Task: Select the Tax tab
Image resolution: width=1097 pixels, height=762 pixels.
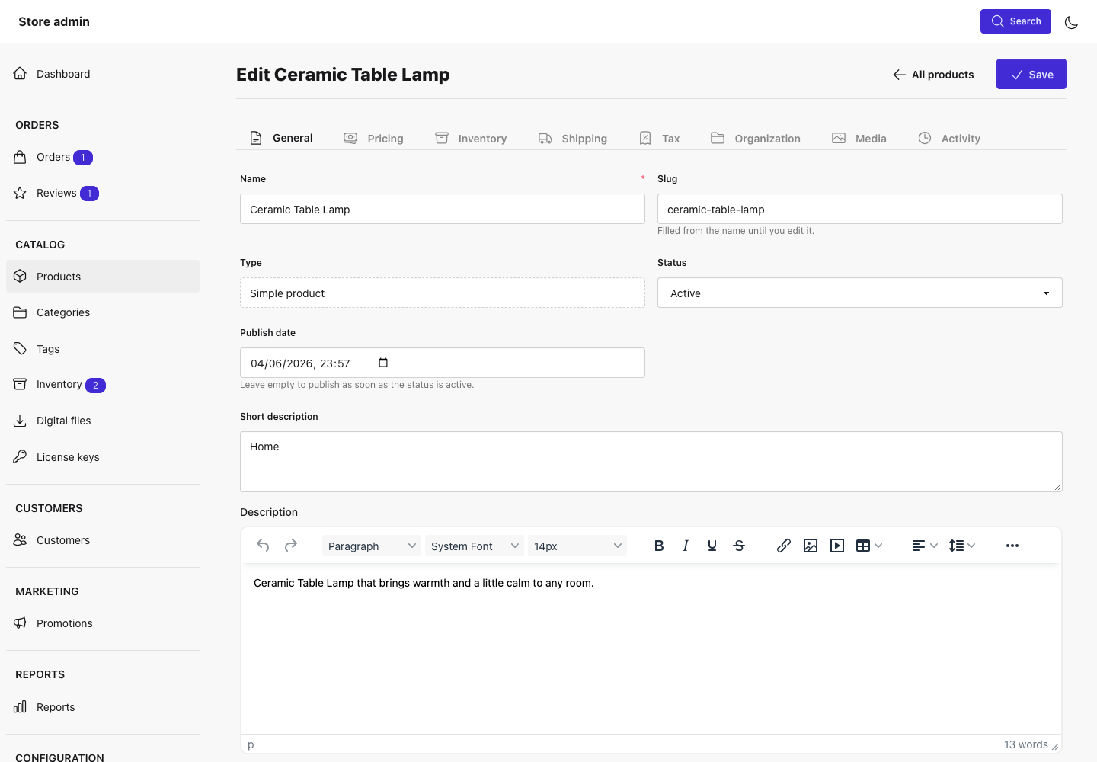Action: [x=660, y=138]
